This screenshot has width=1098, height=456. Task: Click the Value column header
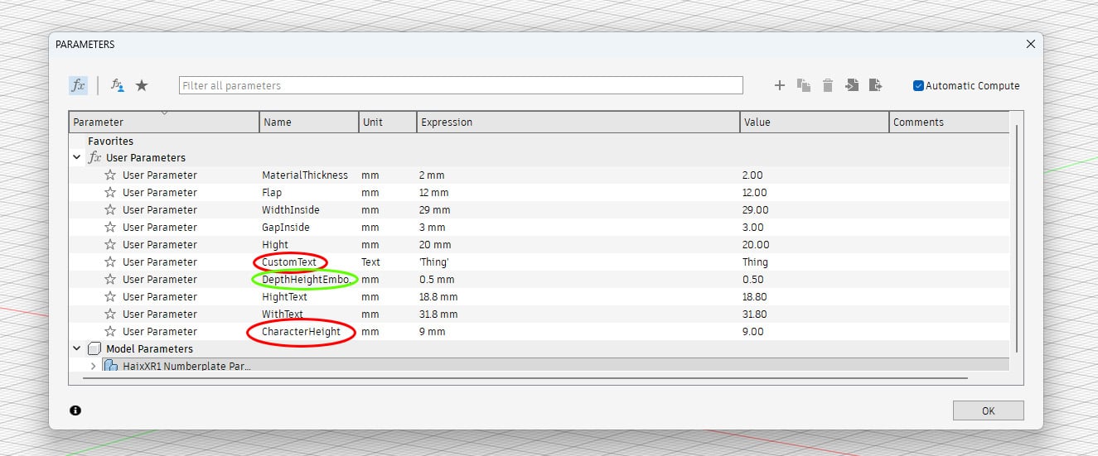815,122
